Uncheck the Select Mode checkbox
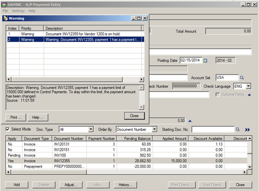Screen dimensions: 259x191 pos(8,129)
